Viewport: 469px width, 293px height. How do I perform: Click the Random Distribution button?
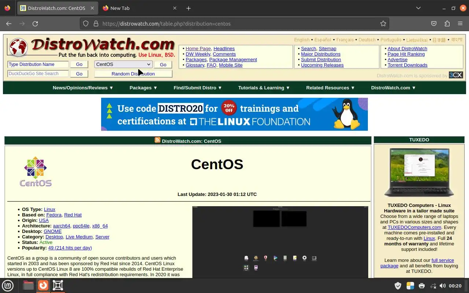133,74
